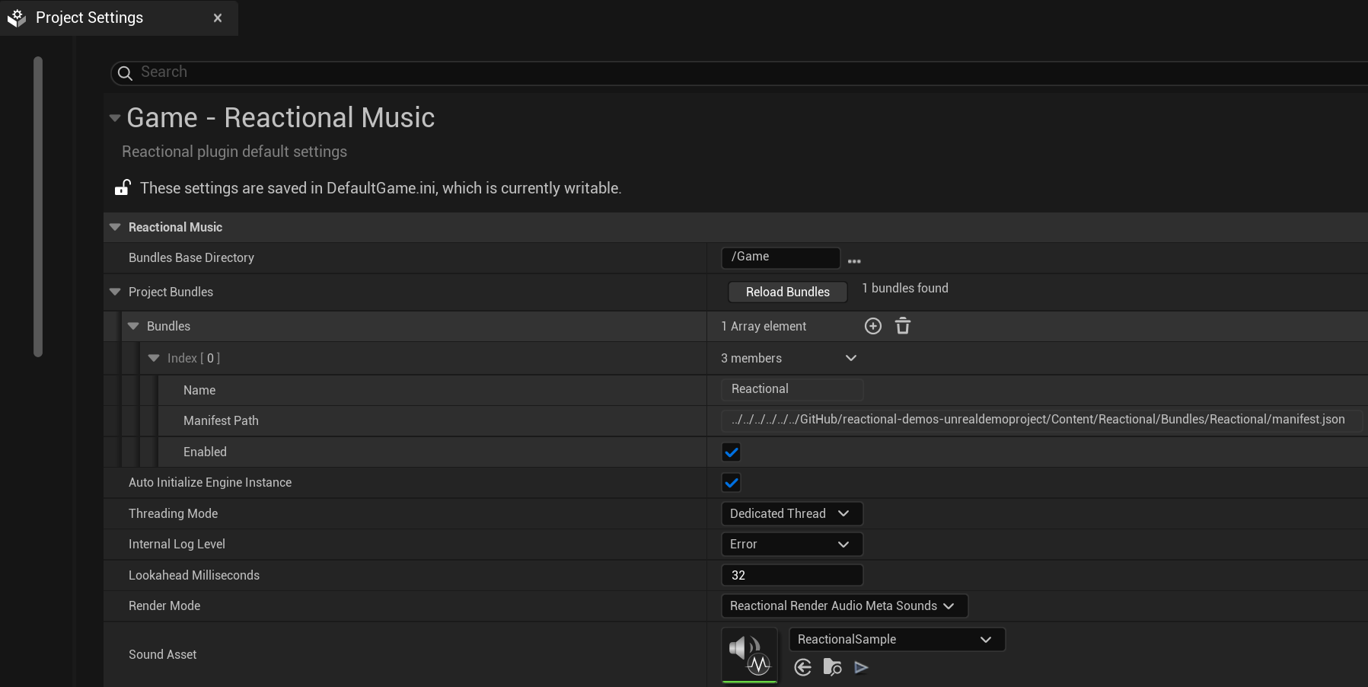Click the '1 bundles found' text
Viewport: 1368px width, 687px height.
click(x=905, y=288)
